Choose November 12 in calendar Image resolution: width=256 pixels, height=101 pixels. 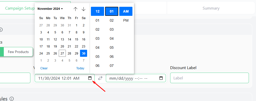click(x=55, y=39)
